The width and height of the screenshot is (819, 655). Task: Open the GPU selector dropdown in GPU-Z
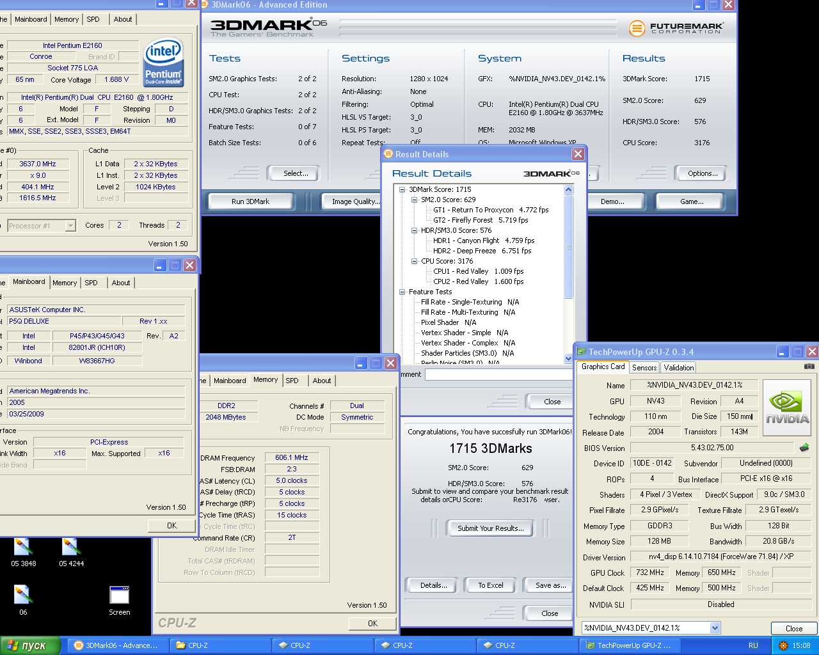point(715,628)
